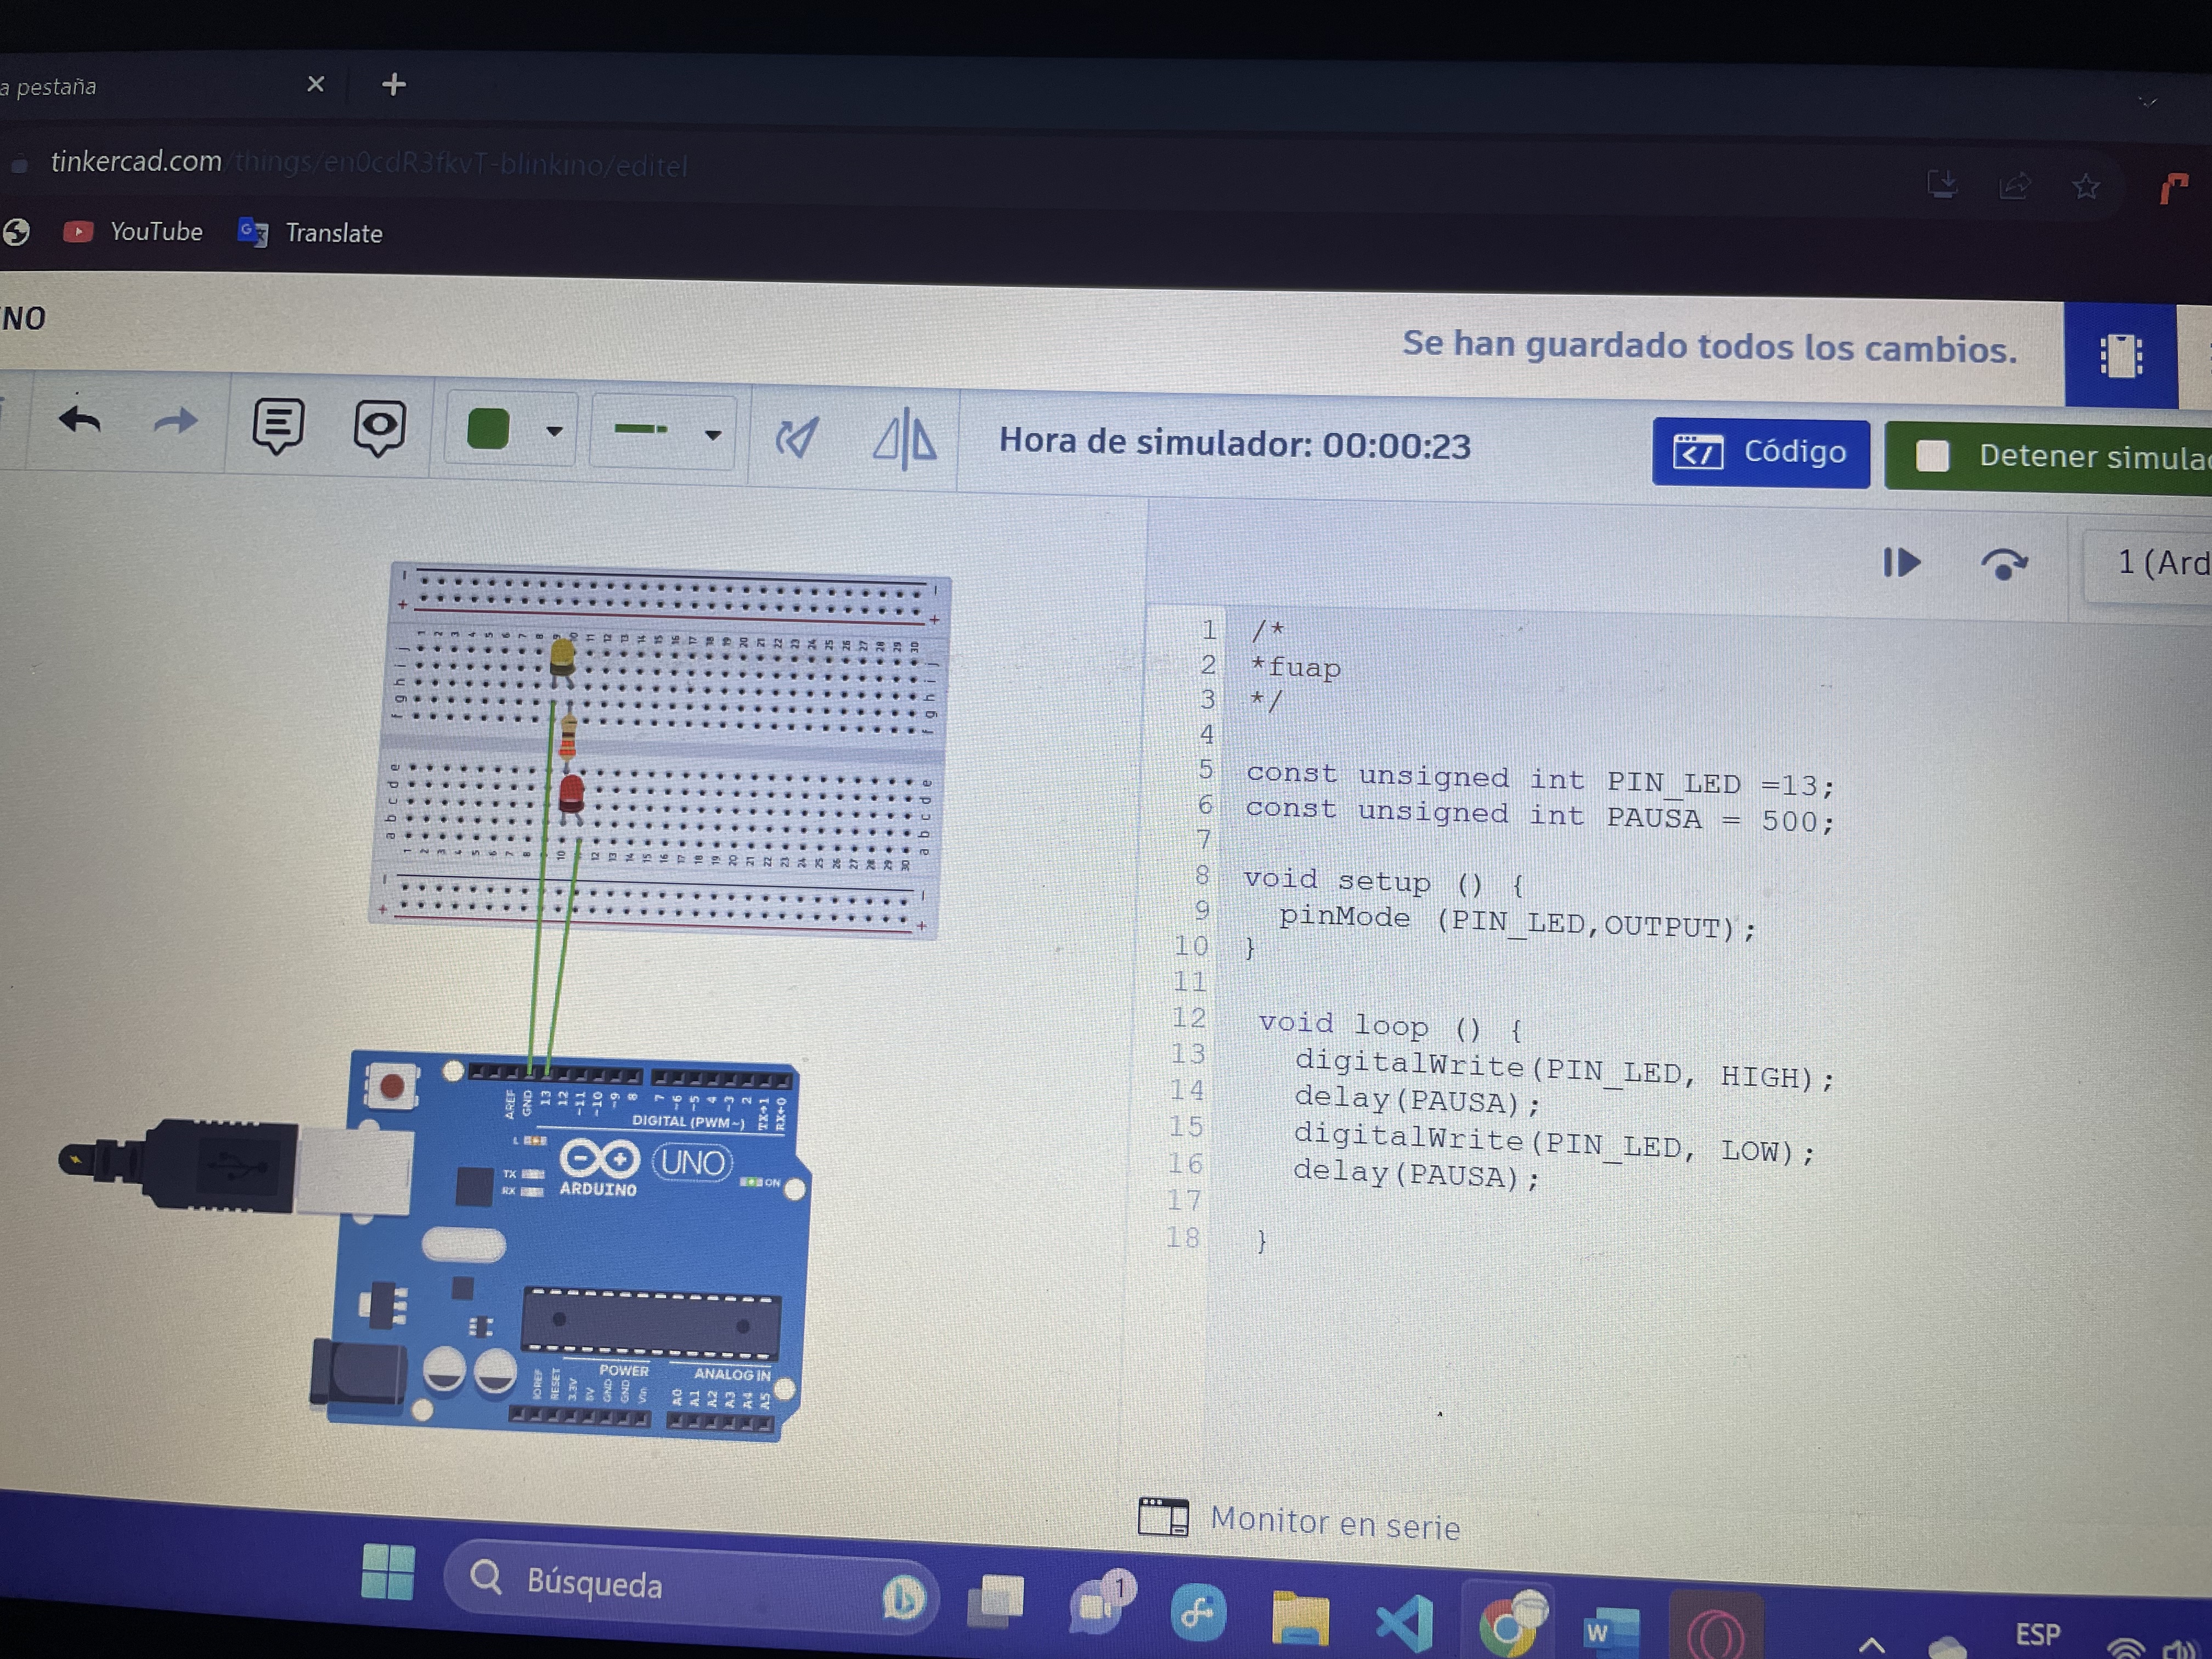Open a new browser tab
The image size is (2212, 1659).
coord(394,84)
